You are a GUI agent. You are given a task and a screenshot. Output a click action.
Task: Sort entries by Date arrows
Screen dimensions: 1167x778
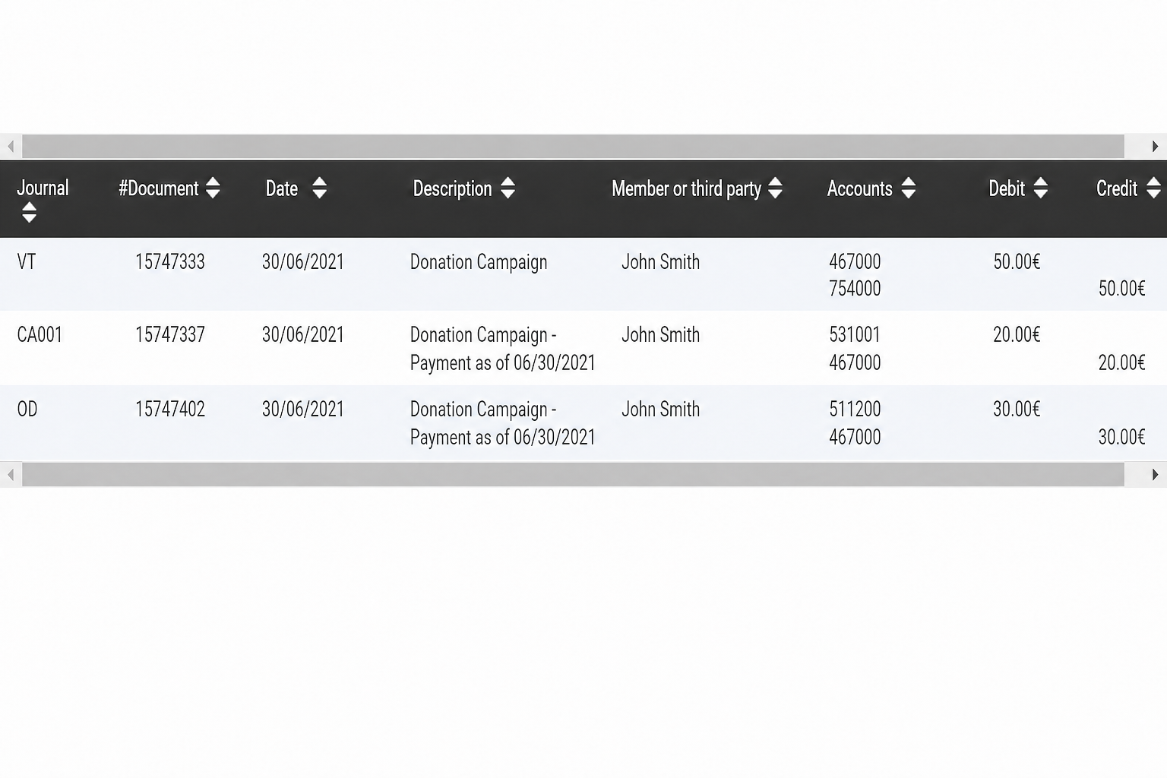[x=319, y=188]
